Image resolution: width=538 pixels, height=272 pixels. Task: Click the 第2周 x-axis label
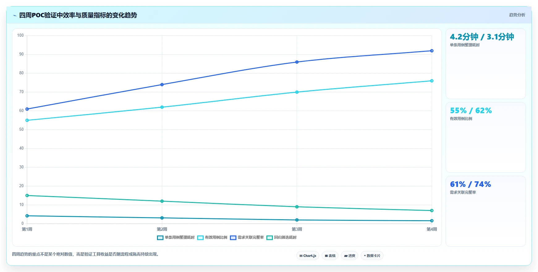tap(162, 229)
